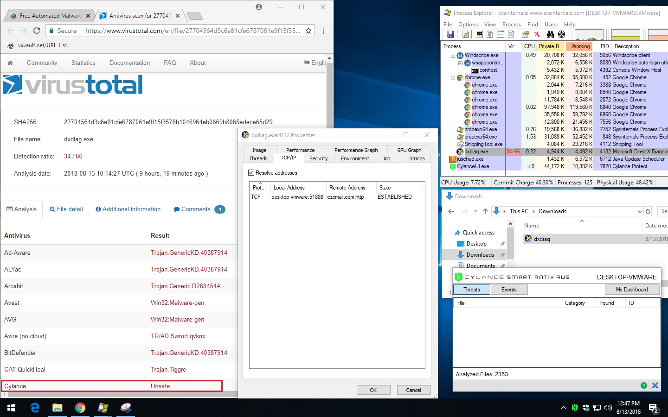Click the CPU usage graph in toolbar

coord(589,35)
